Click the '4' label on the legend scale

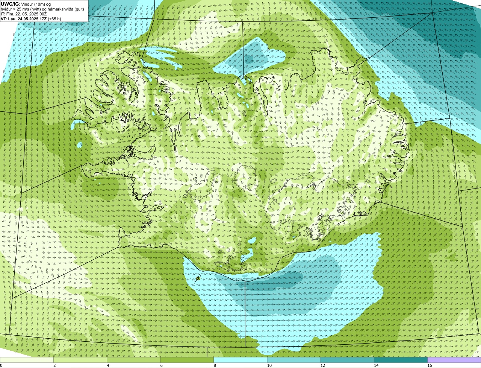(x=108, y=365)
